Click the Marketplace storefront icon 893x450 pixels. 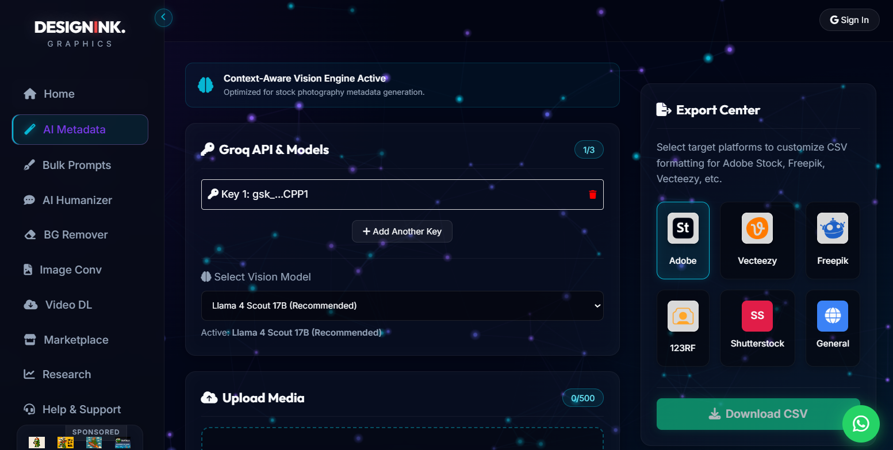[30, 340]
